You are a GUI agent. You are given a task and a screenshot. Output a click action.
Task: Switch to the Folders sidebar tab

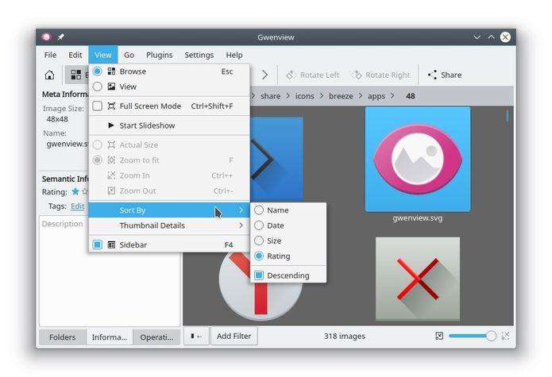(x=62, y=337)
